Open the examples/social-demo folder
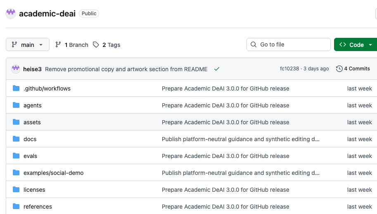This screenshot has width=377, height=214. coord(54,173)
